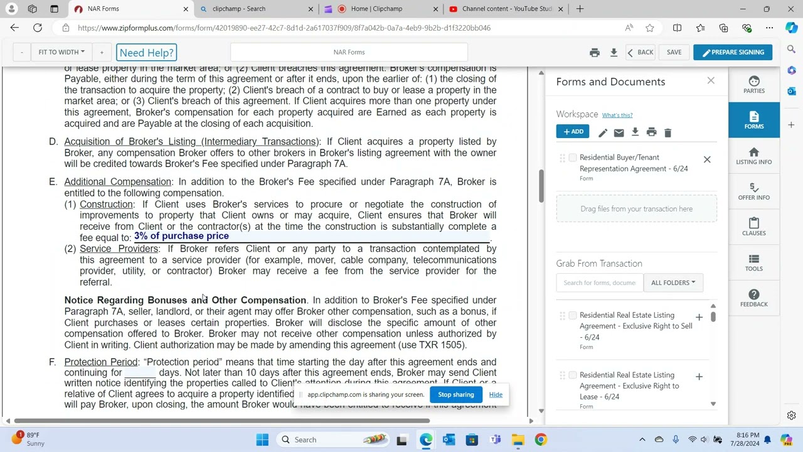
Task: Click the search forms and documents field
Action: (x=599, y=282)
